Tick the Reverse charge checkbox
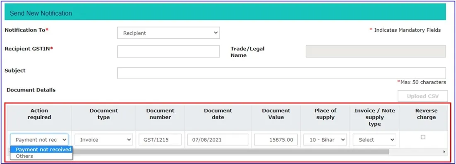 pyautogui.click(x=423, y=137)
